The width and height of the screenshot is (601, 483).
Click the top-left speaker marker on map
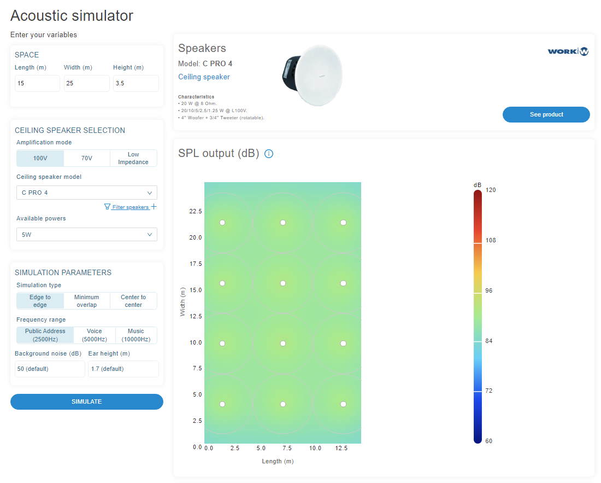(222, 223)
